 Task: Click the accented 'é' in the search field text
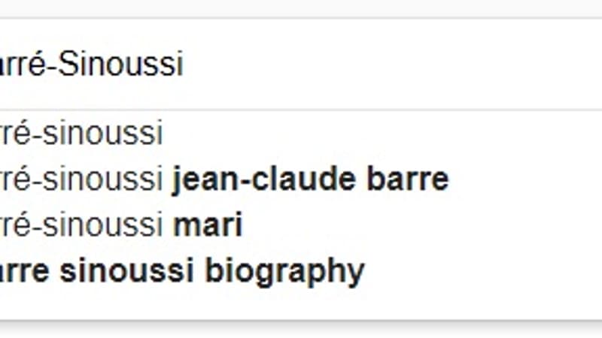[x=36, y=64]
